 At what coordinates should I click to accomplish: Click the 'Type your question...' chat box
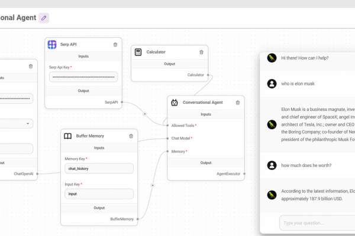[x=317, y=223]
